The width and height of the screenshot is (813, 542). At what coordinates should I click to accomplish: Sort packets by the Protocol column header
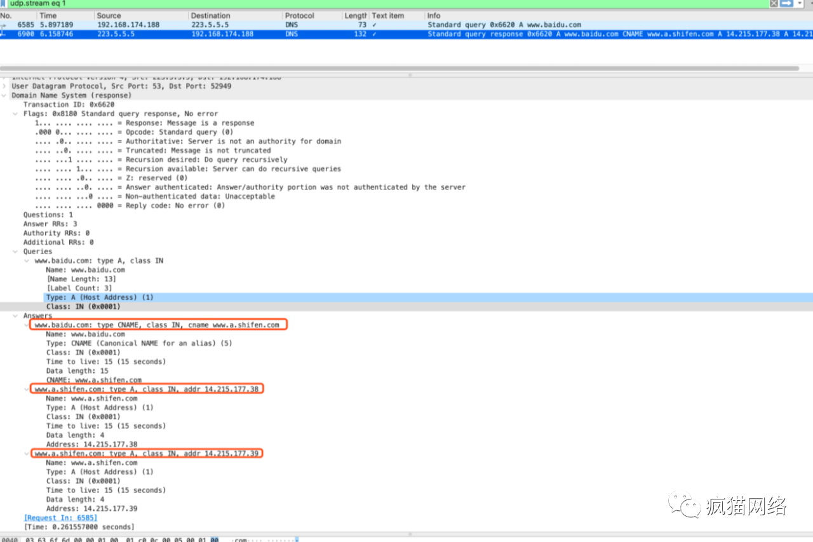pyautogui.click(x=311, y=15)
